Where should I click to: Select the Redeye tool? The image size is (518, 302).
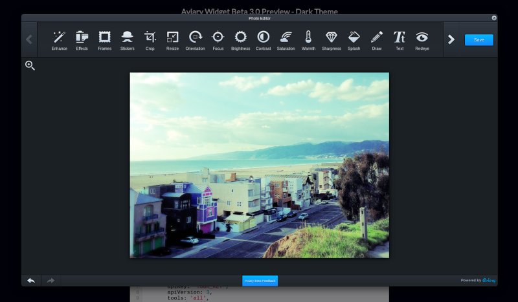(x=422, y=40)
